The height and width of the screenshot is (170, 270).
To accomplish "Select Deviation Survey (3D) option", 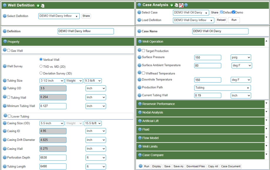I will click(41, 73).
